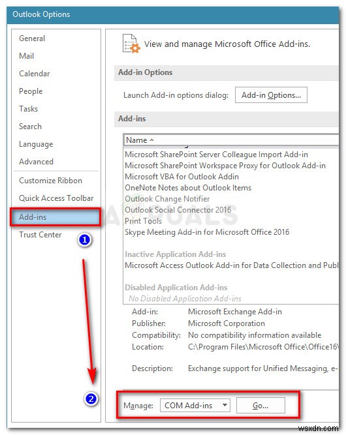The image size is (346, 435).
Task: Select Tasks in the sidebar
Action: (x=28, y=109)
